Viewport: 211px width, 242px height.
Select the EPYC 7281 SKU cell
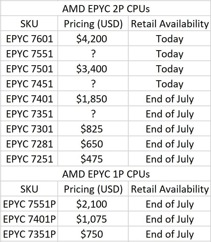click(30, 144)
